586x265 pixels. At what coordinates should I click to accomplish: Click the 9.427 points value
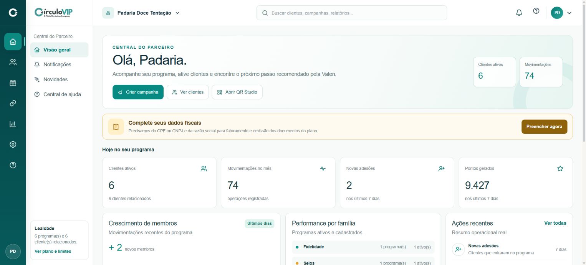[x=477, y=186]
